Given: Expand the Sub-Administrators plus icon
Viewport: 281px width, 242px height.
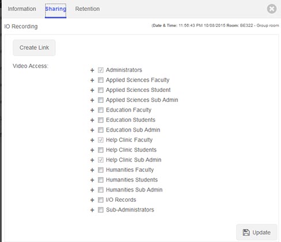Looking at the screenshot, I should (92, 210).
